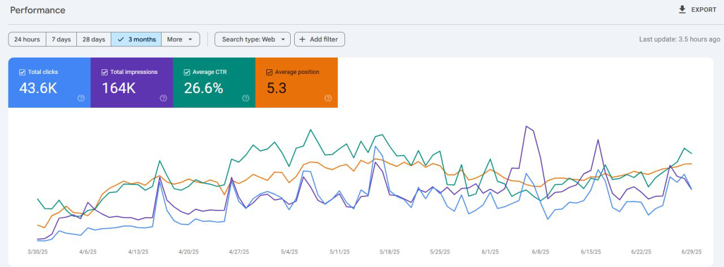
Task: Click the Export download icon
Action: (682, 10)
